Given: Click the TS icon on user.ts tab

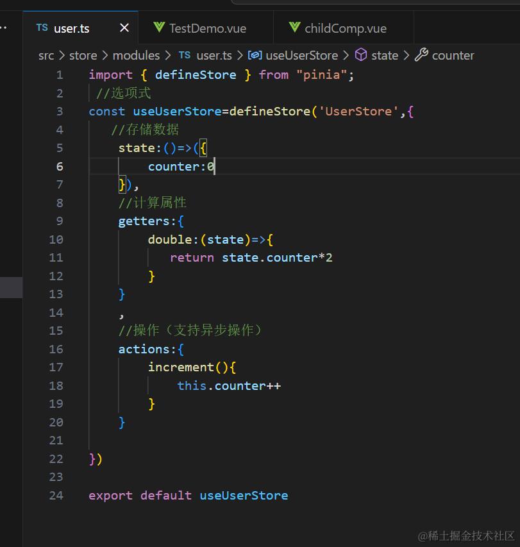Looking at the screenshot, I should click(x=42, y=28).
